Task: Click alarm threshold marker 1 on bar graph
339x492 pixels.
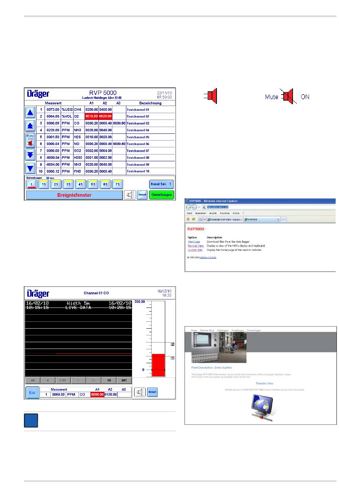Action: click(x=173, y=358)
